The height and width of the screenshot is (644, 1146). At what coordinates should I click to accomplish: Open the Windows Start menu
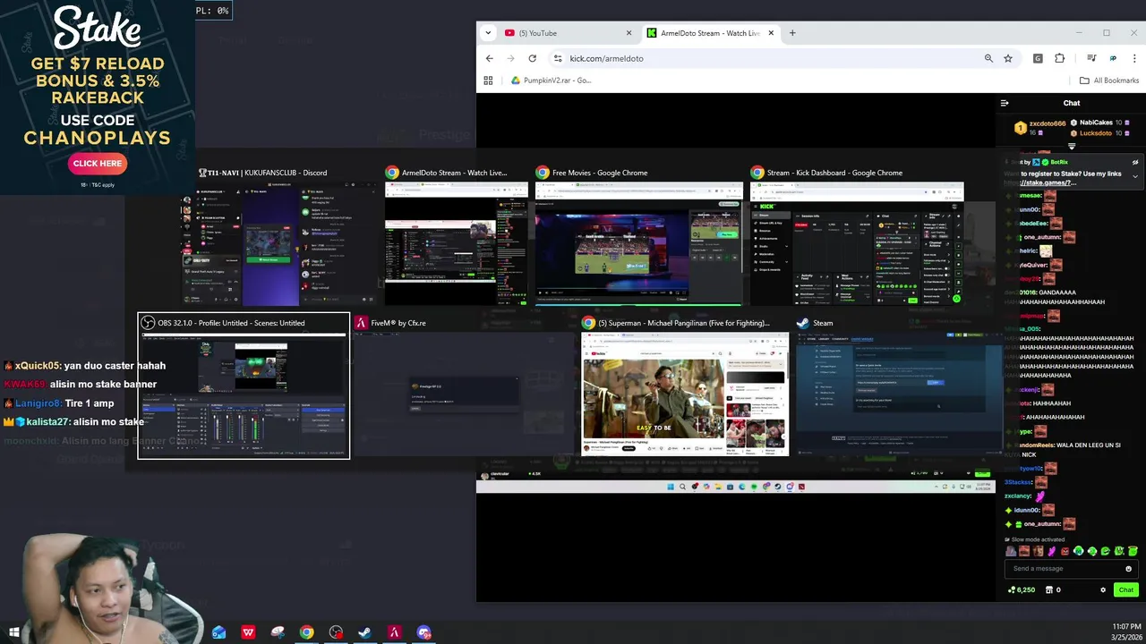(x=14, y=632)
